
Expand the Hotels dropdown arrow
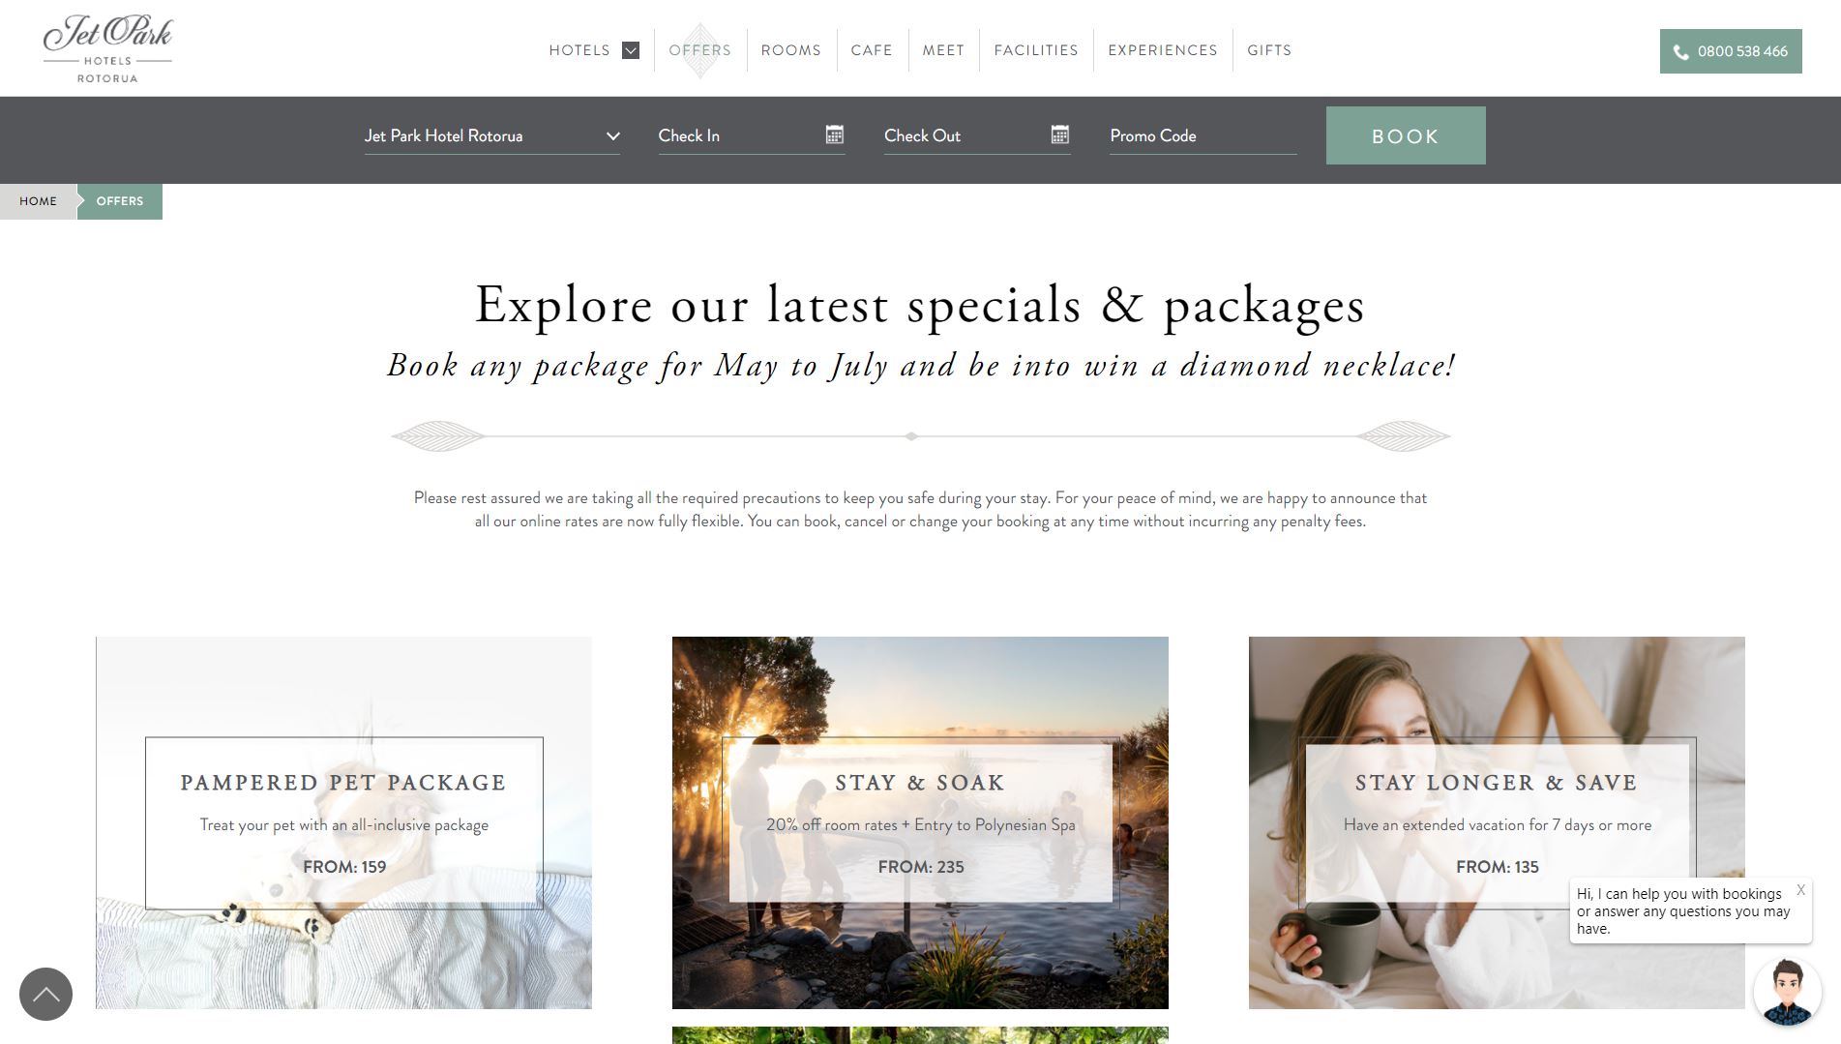tap(631, 50)
